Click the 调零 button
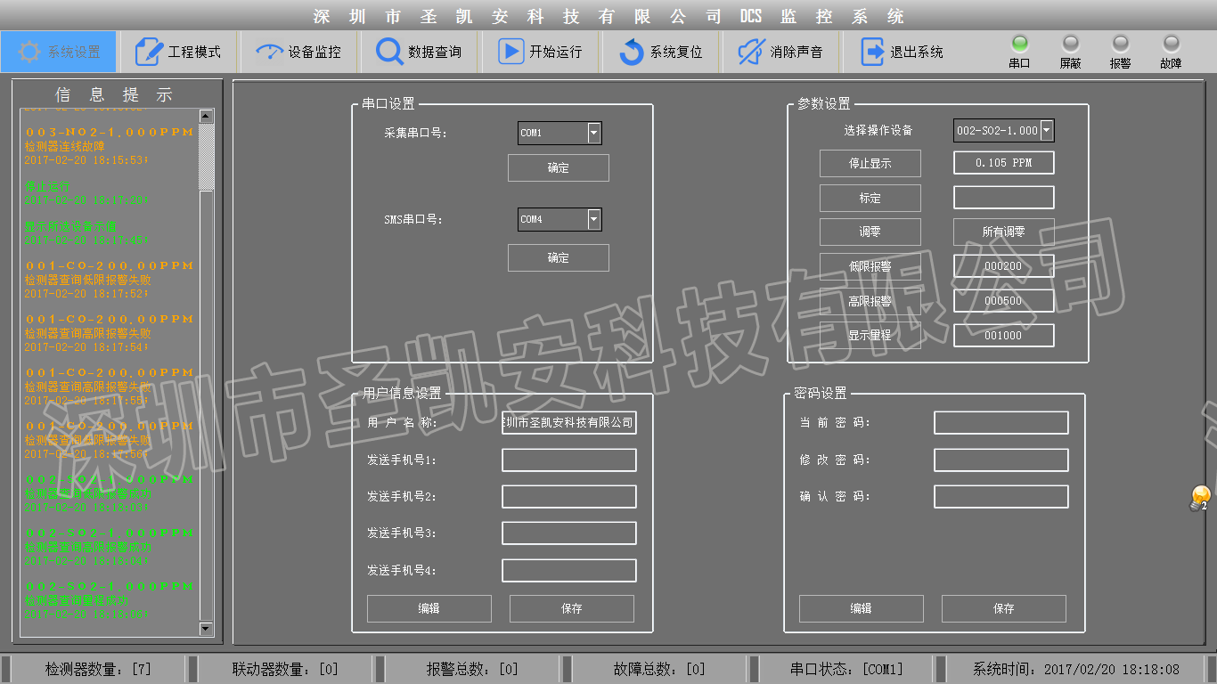 tap(870, 232)
